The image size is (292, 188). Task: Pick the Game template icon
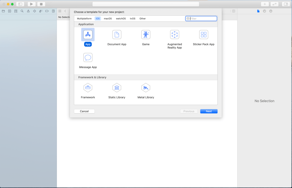pos(146,35)
